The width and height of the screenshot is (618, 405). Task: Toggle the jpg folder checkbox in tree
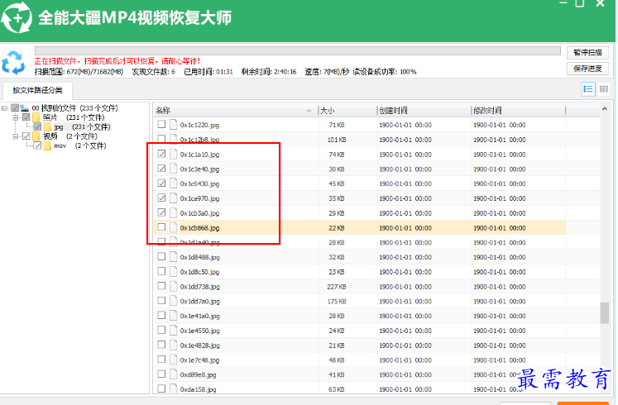[37, 126]
